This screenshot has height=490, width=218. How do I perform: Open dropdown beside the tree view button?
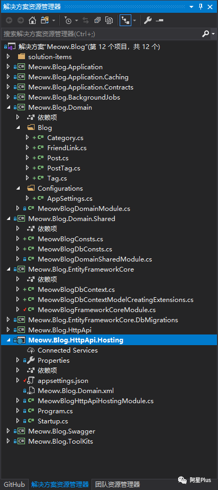(x=135, y=21)
